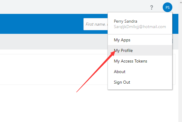This screenshot has width=182, height=122.
Task: Click the blue PS user avatar
Action: [168, 7]
